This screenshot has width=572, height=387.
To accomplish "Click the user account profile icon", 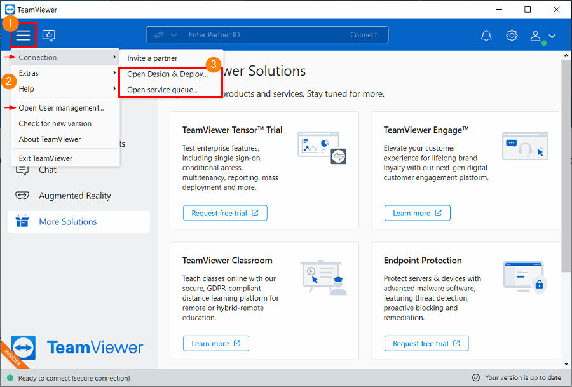I will pos(535,36).
